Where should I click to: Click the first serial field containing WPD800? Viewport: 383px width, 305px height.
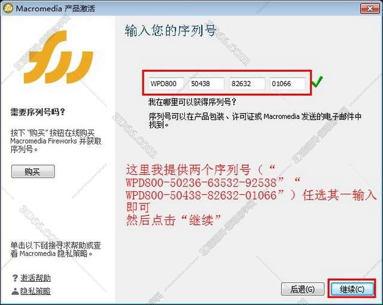(166, 84)
